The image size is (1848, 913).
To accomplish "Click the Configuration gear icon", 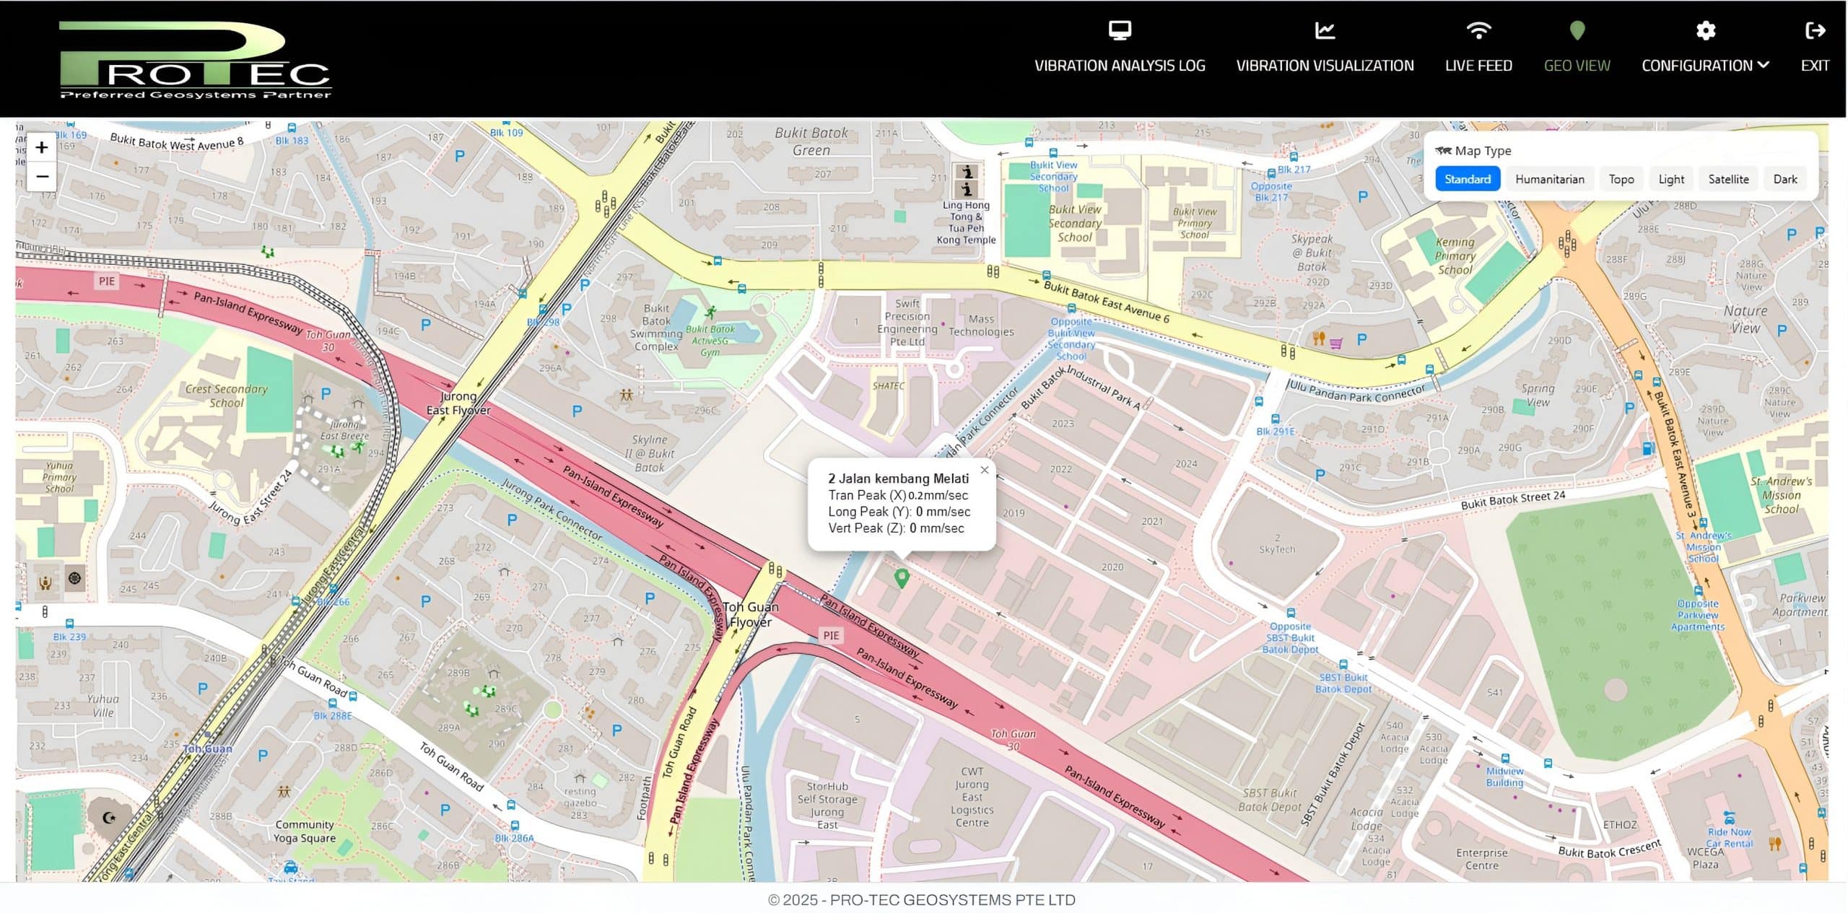I will click(x=1705, y=30).
